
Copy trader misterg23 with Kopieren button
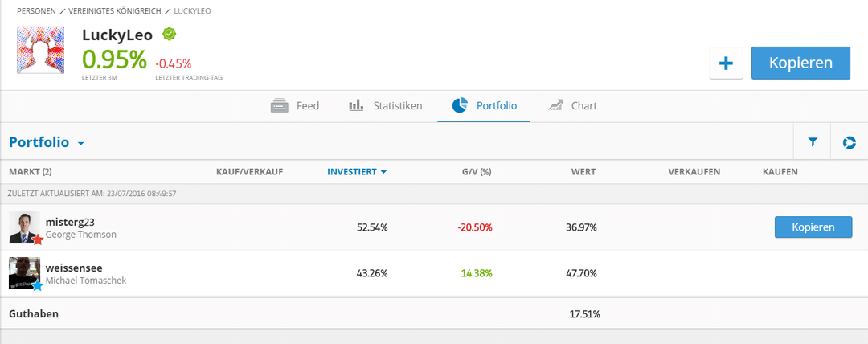pos(813,227)
